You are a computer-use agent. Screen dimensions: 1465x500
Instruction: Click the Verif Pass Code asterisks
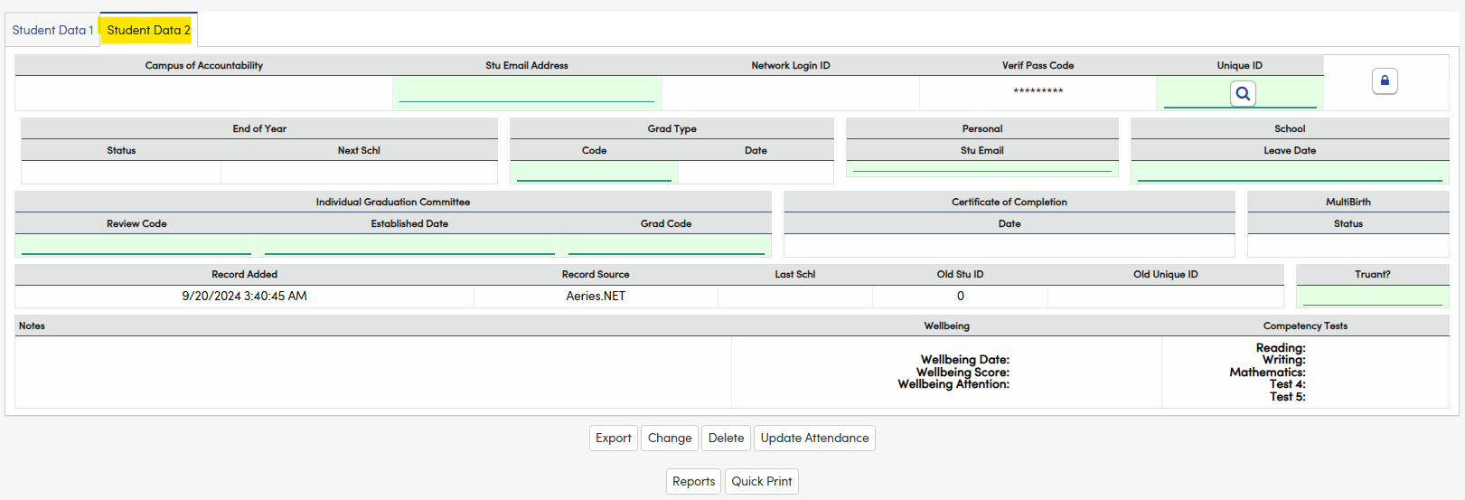tap(1038, 91)
